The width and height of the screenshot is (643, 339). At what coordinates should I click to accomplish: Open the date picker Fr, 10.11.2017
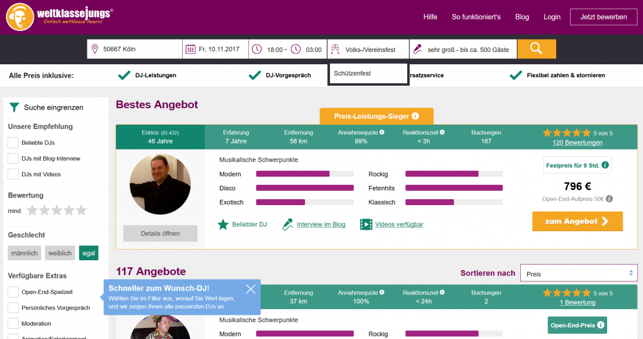tap(215, 49)
